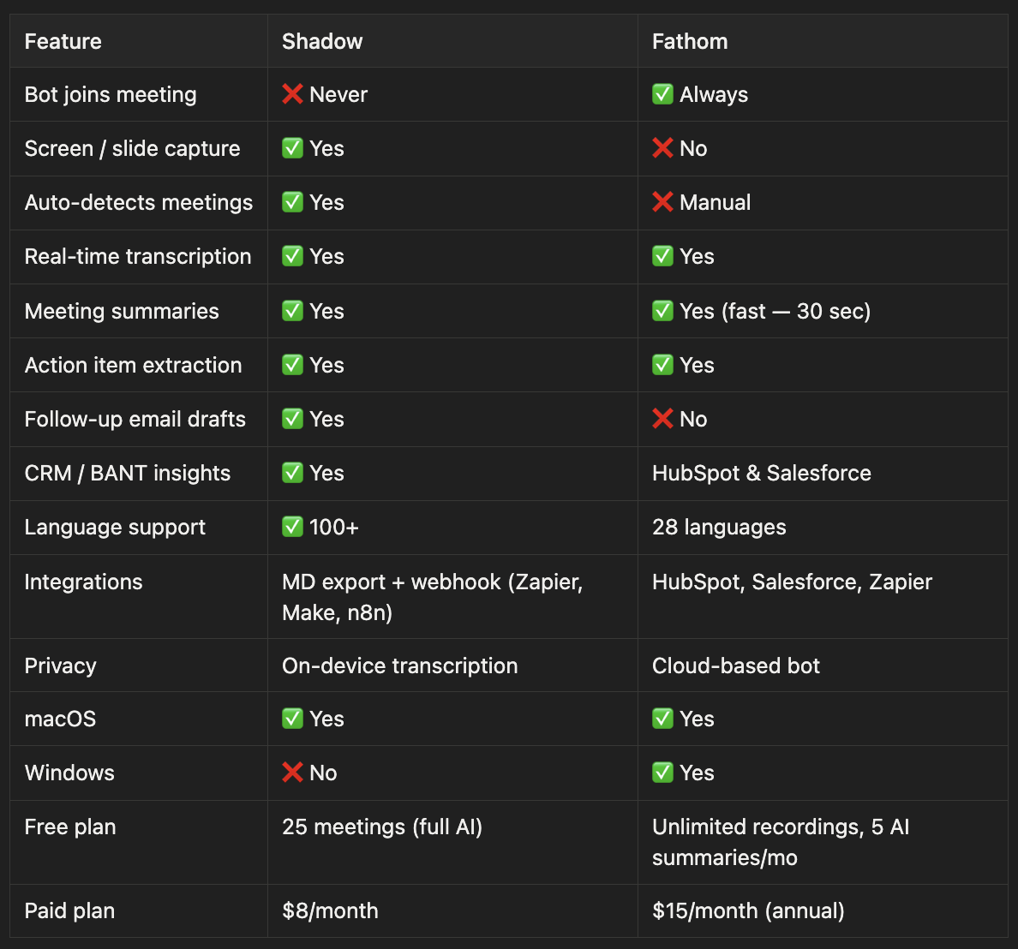Click the '$15/month (annual)' pricing text
The height and width of the screenshot is (949, 1018).
click(x=748, y=910)
